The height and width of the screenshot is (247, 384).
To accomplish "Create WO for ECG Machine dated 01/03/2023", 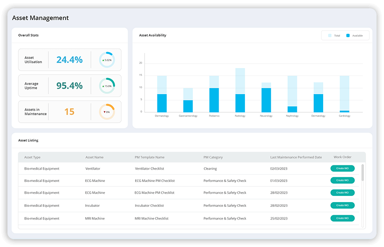I will (342, 180).
